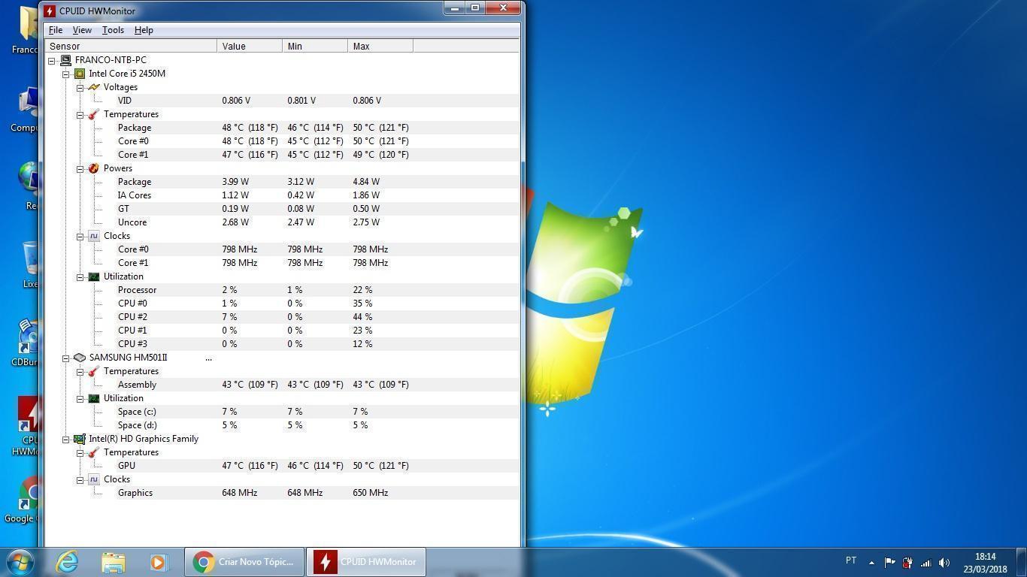The image size is (1027, 577).
Task: Collapse the CPU Utilization group
Action: [x=80, y=277]
